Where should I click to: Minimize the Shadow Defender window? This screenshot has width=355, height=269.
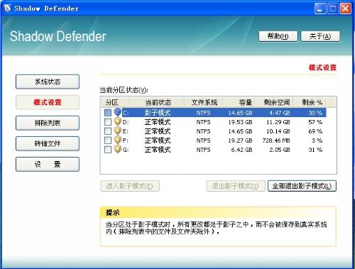click(x=320, y=9)
